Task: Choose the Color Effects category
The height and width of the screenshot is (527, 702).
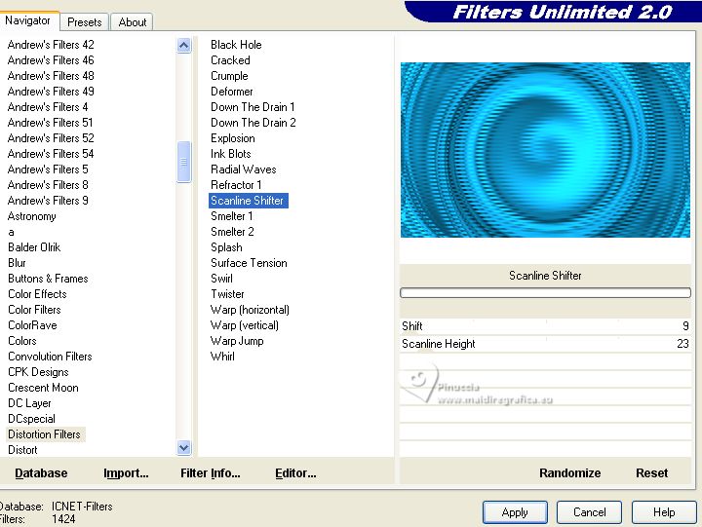Action: [x=37, y=294]
